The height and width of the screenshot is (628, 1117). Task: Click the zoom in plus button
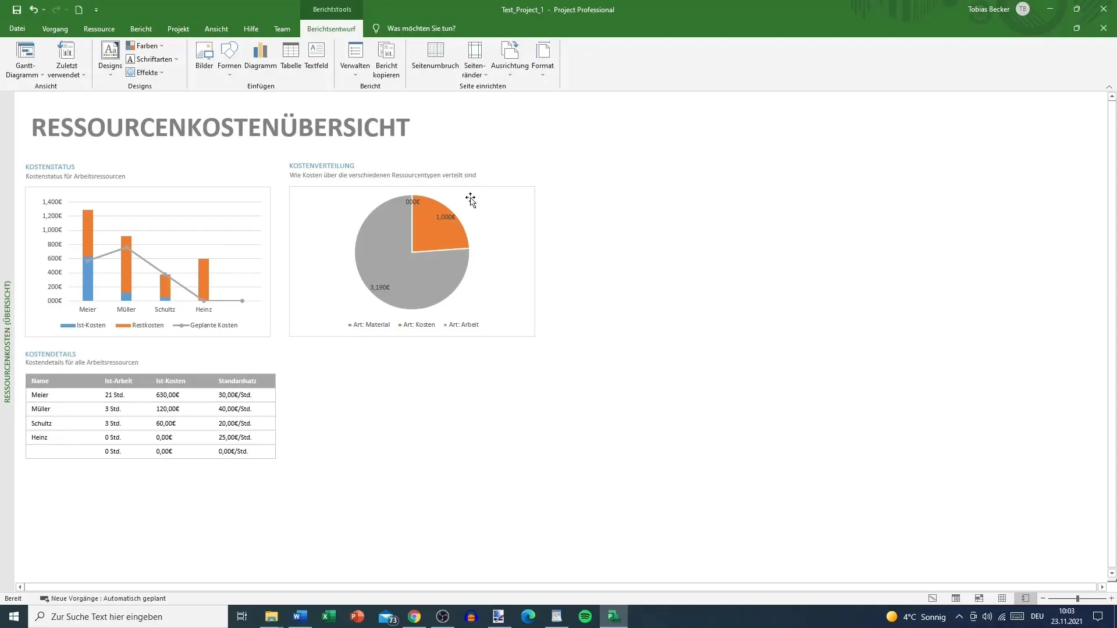pyautogui.click(x=1111, y=598)
